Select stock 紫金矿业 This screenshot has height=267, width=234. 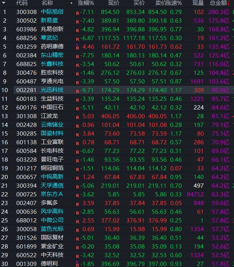pos(52,246)
